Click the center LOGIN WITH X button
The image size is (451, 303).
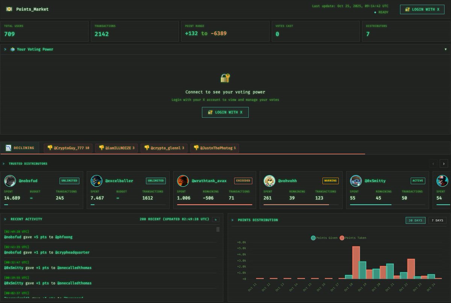[225, 112]
